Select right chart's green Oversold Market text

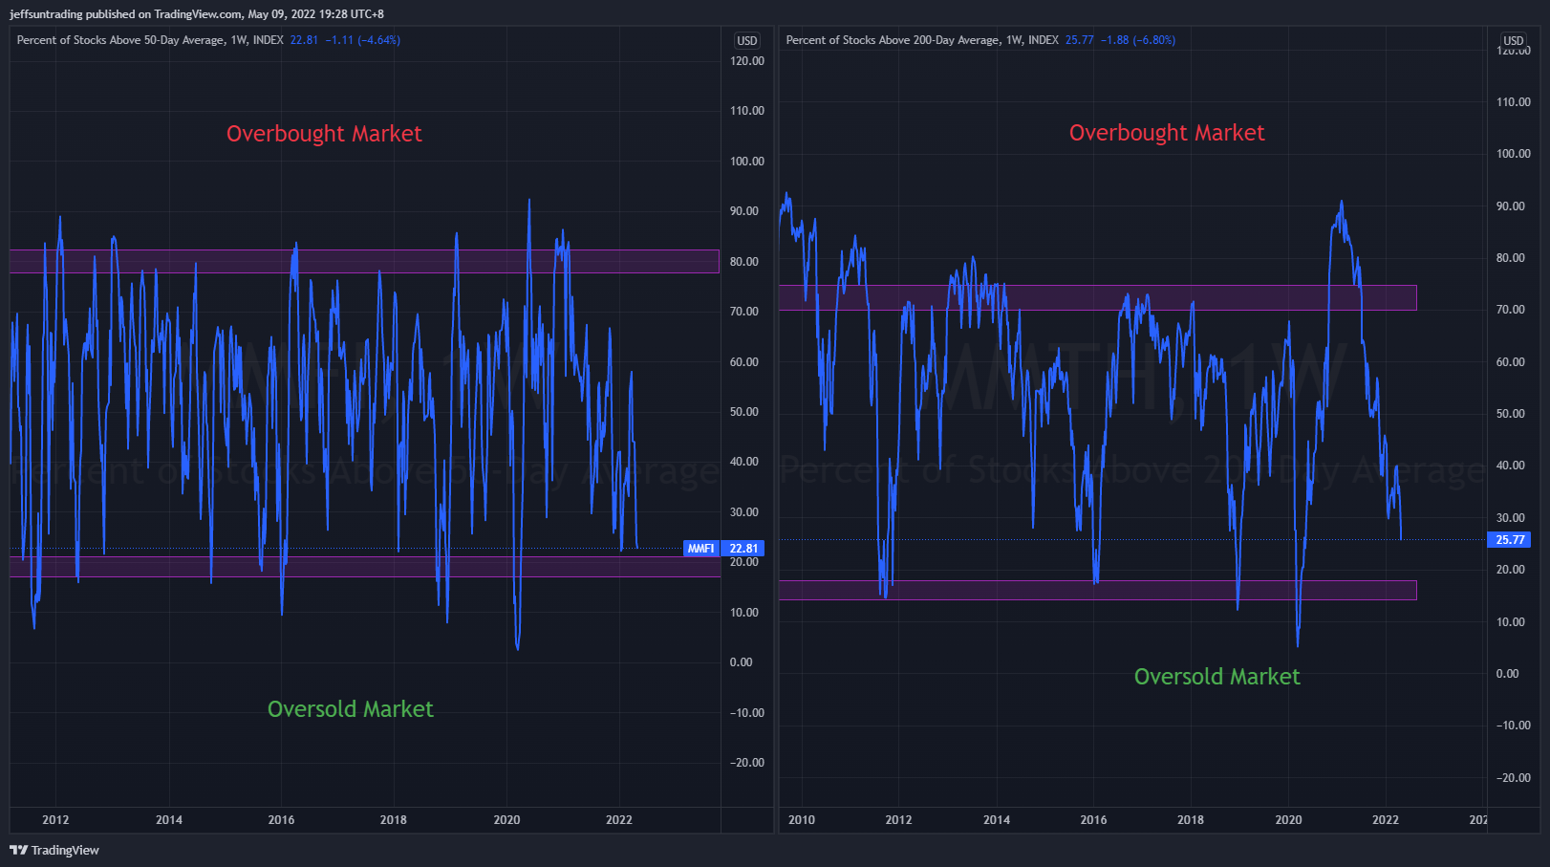(1216, 677)
